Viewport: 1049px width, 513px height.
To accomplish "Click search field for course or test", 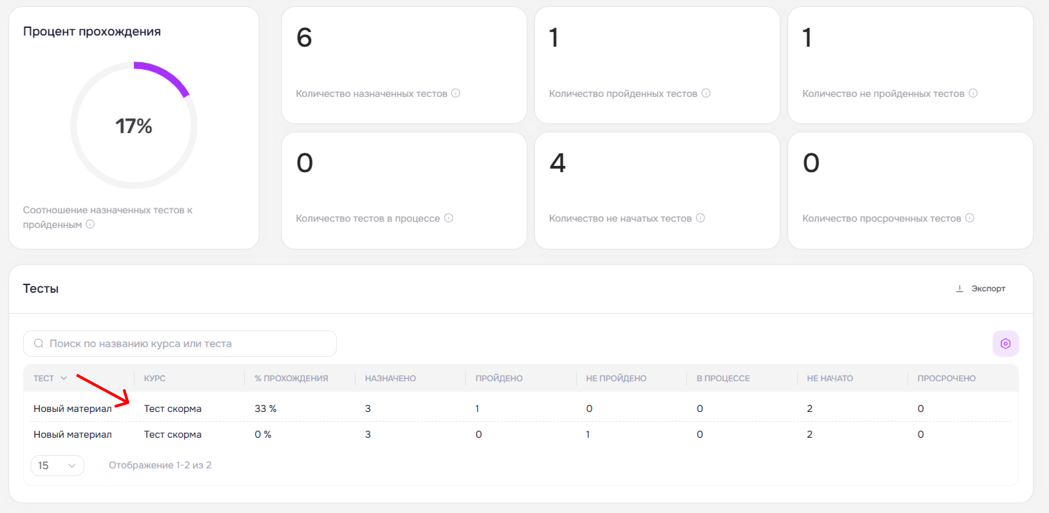I will coord(180,344).
